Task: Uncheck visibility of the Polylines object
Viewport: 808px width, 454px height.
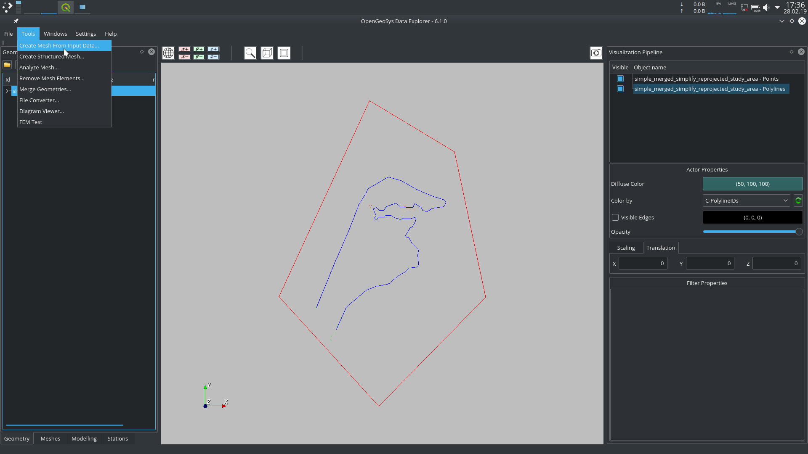Action: click(x=620, y=89)
